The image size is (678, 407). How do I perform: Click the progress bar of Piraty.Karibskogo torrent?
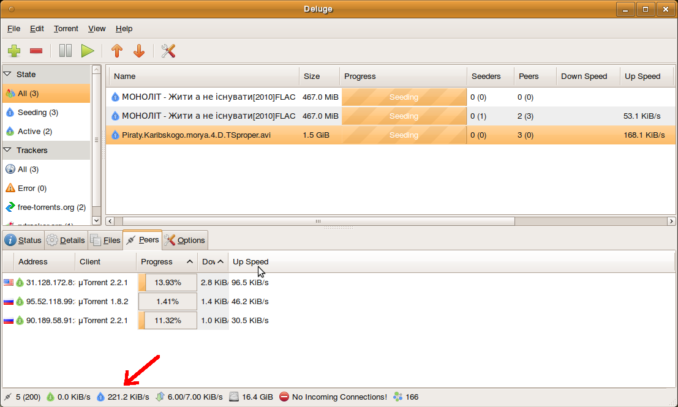click(403, 135)
